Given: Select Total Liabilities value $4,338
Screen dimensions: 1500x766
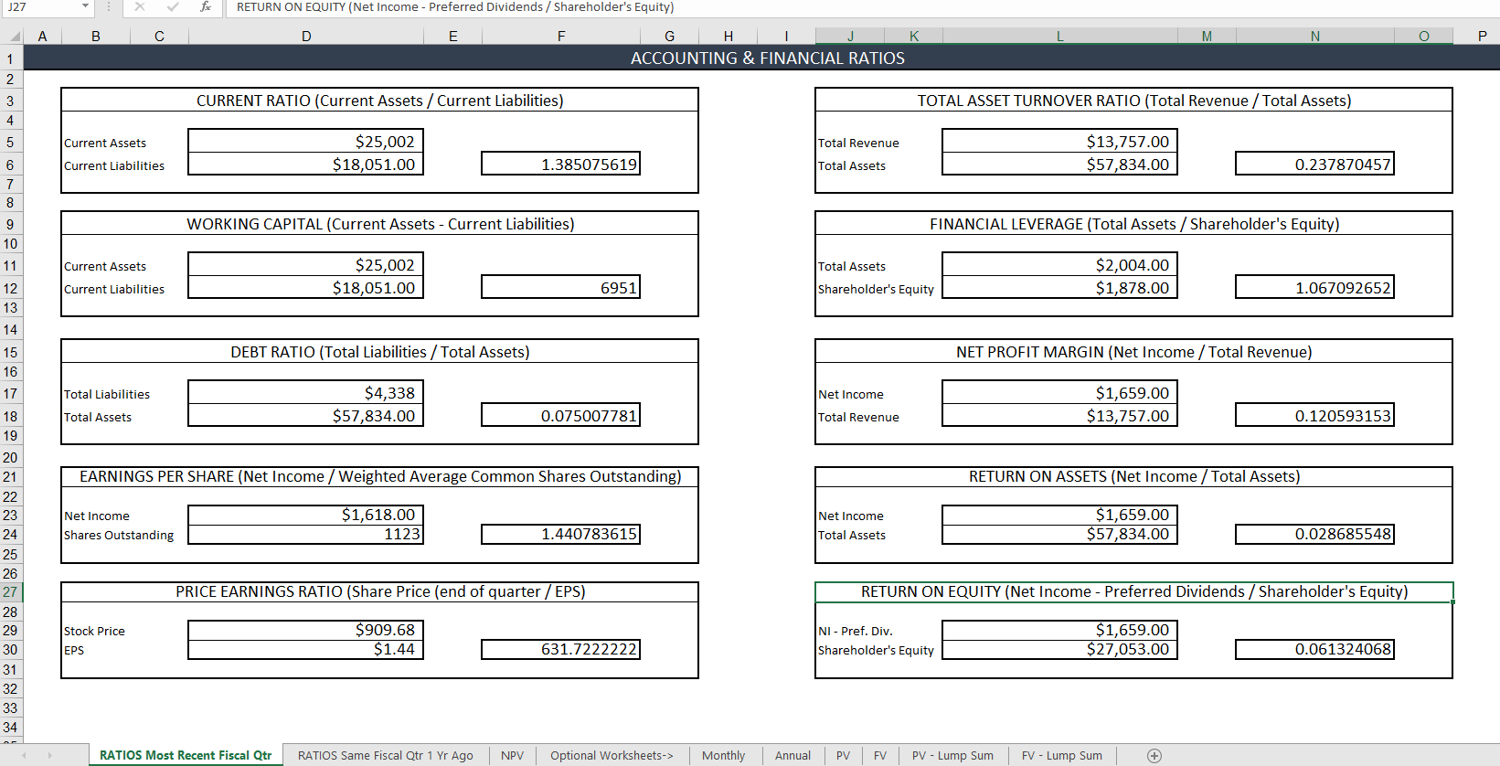Looking at the screenshot, I should click(306, 393).
